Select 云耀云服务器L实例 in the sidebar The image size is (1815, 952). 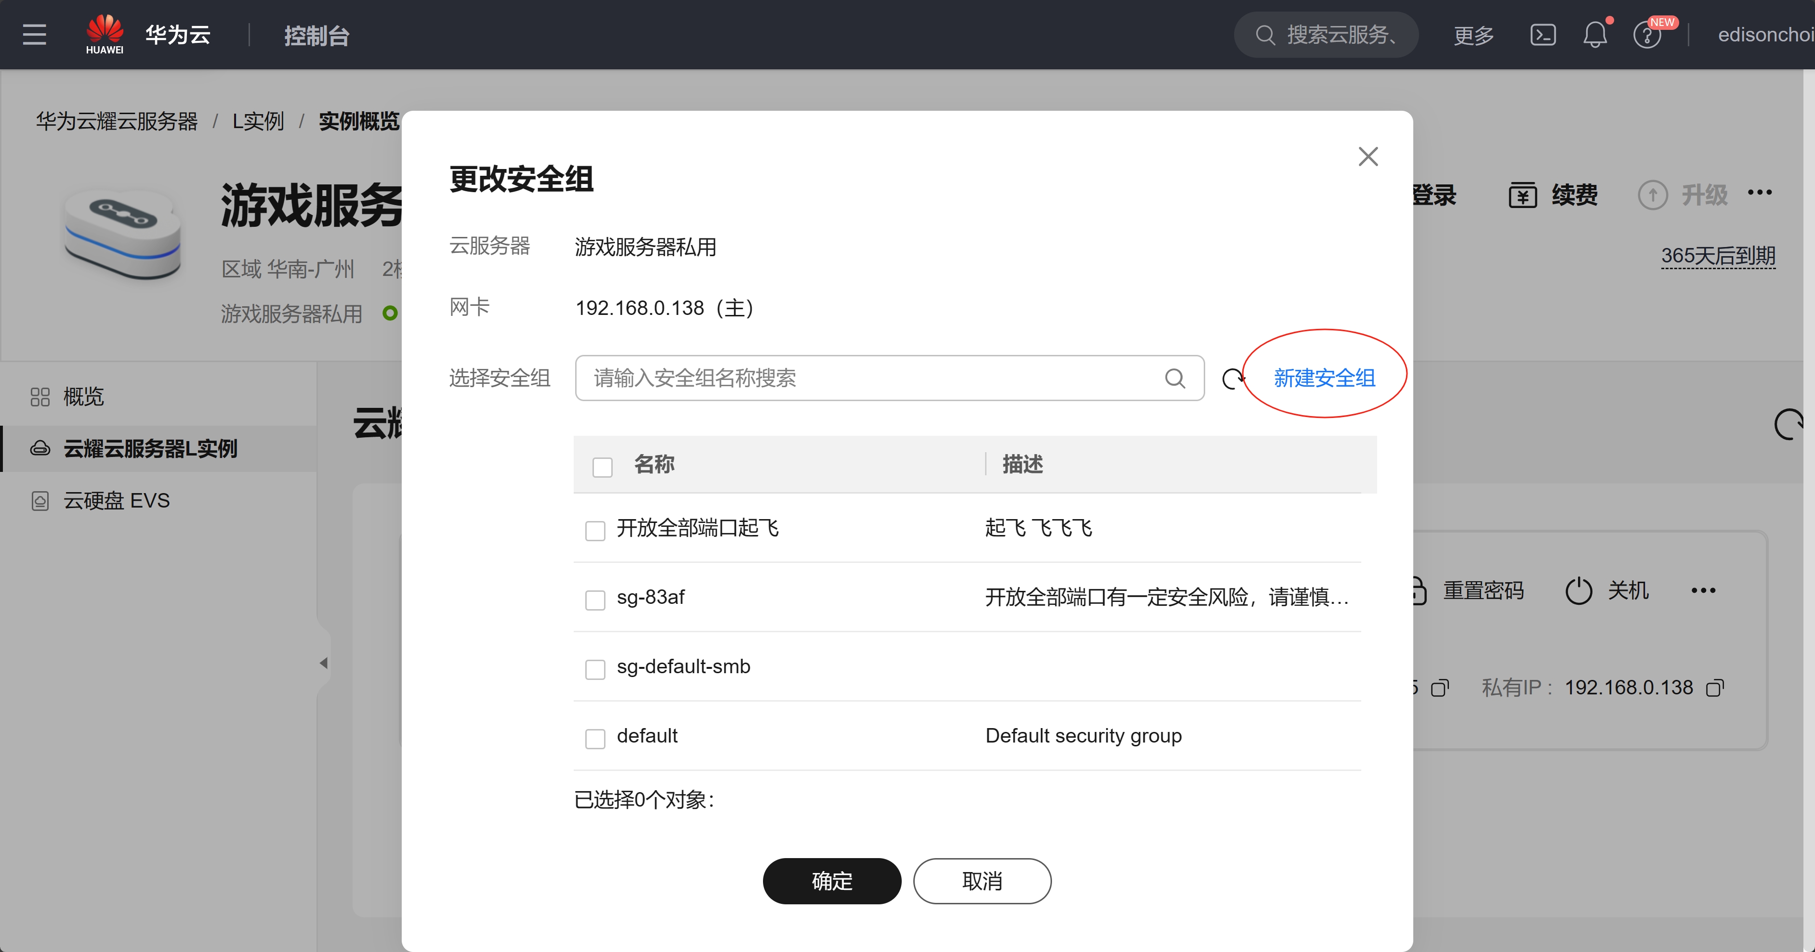click(x=158, y=448)
